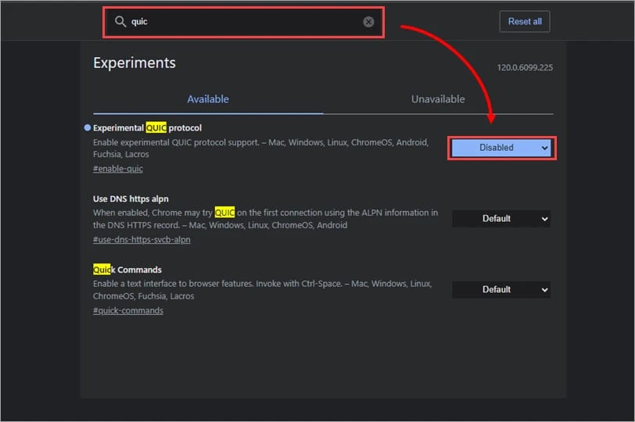Expand the Use DNS https alpn dropdown
Screen dimensions: 635x422
click(501, 219)
